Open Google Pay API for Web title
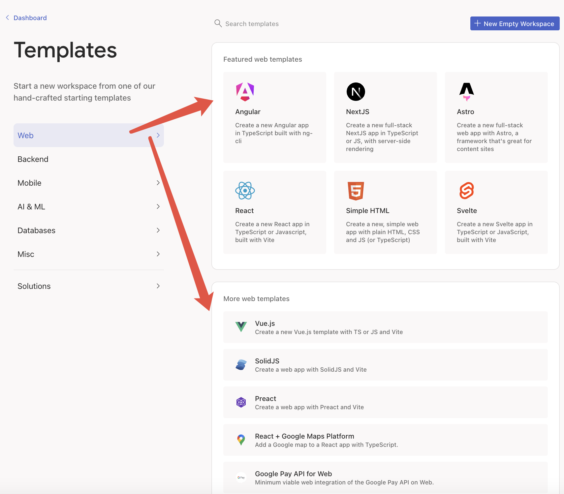 pos(293,474)
